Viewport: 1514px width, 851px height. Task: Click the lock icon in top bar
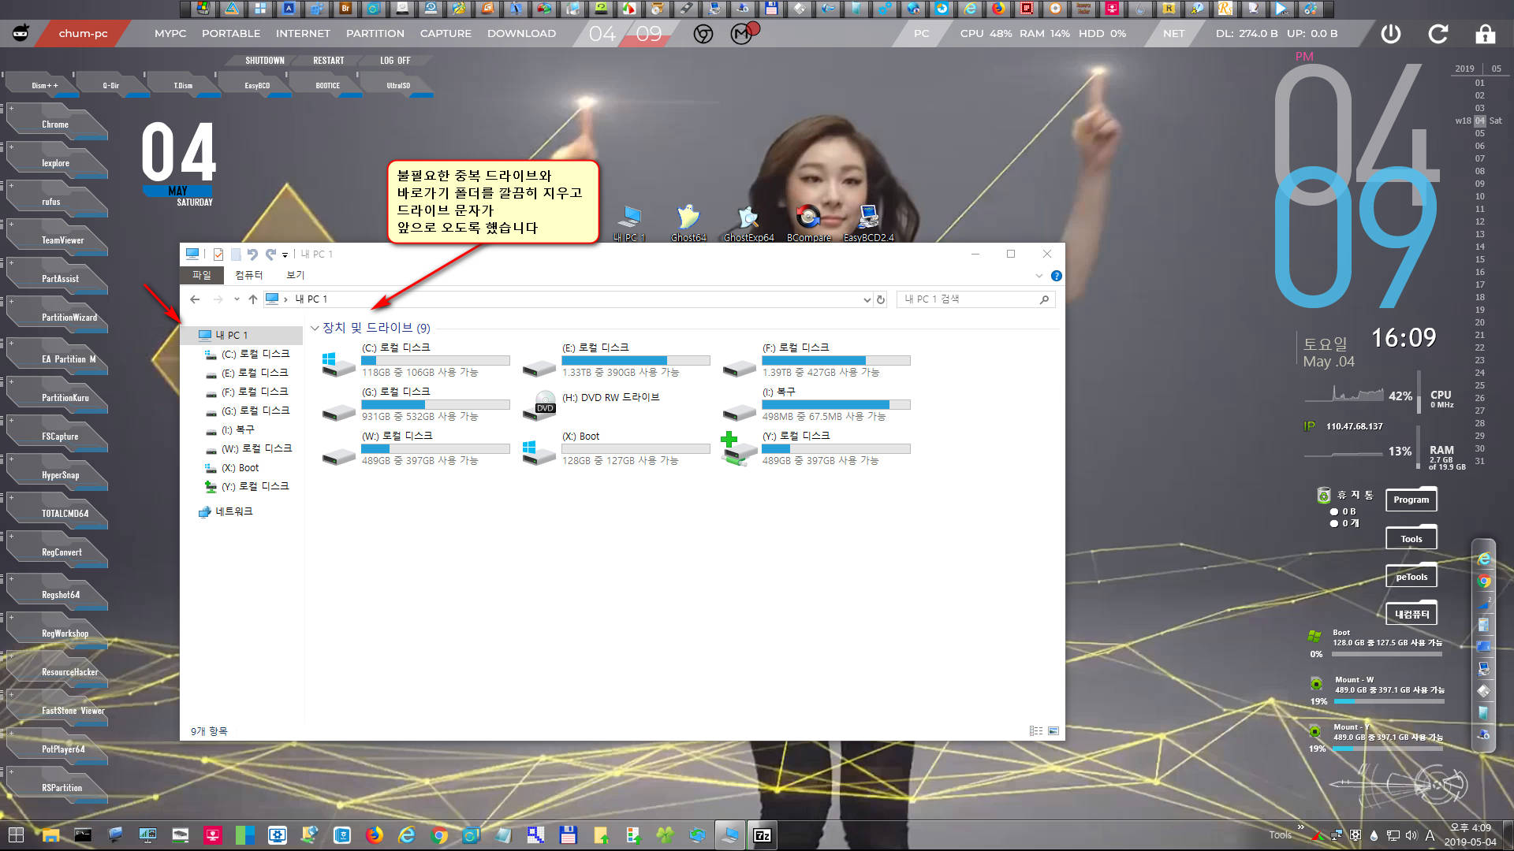point(1486,34)
